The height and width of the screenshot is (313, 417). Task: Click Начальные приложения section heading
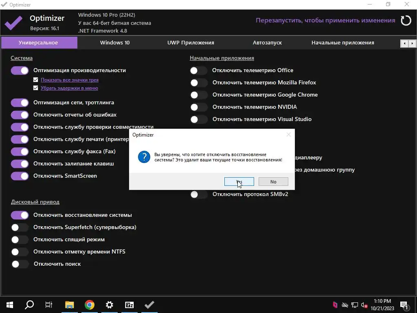click(222, 58)
